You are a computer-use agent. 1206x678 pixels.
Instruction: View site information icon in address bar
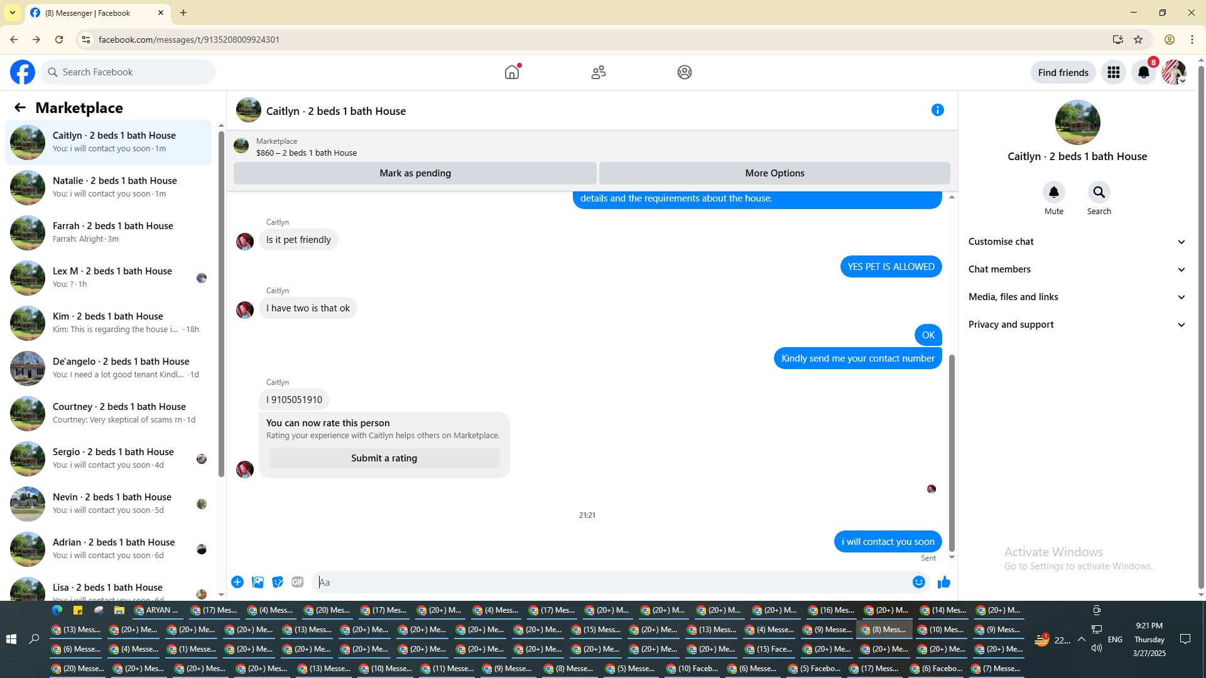86,40
